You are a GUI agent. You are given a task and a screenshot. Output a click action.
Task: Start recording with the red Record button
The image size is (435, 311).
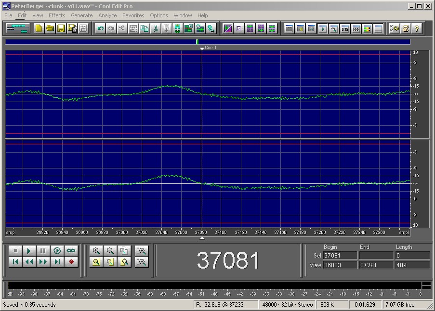pos(71,262)
